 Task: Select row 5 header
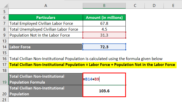click(x=4, y=12)
